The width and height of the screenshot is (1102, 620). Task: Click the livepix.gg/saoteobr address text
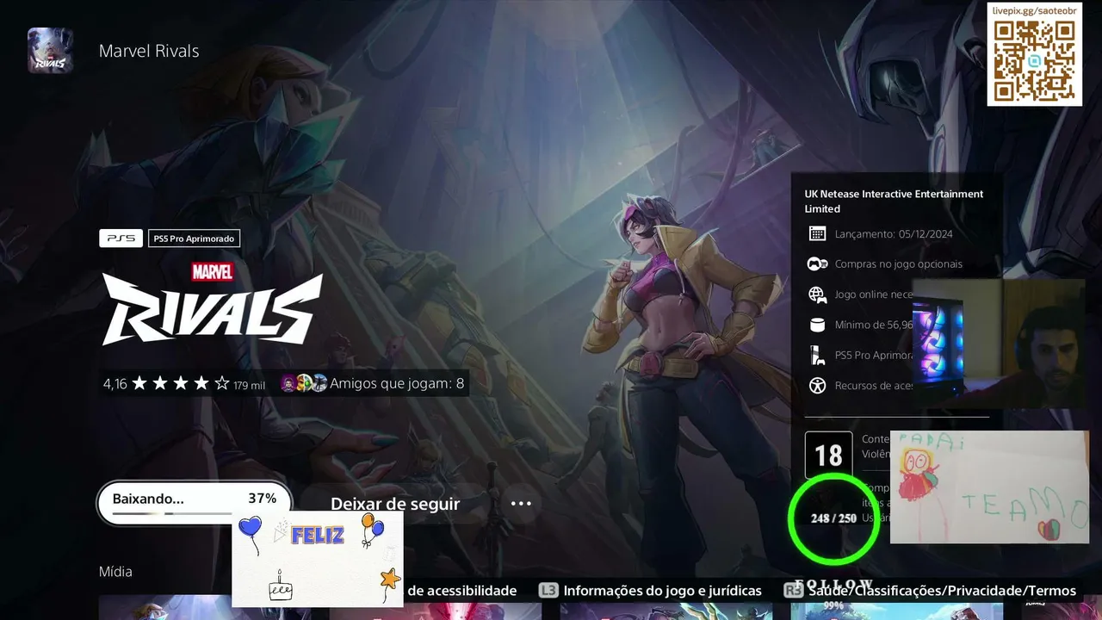click(x=1034, y=10)
